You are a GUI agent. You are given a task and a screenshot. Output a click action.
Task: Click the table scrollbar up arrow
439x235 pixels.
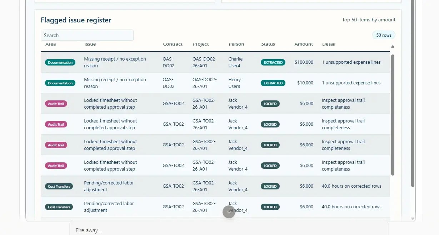(x=393, y=47)
